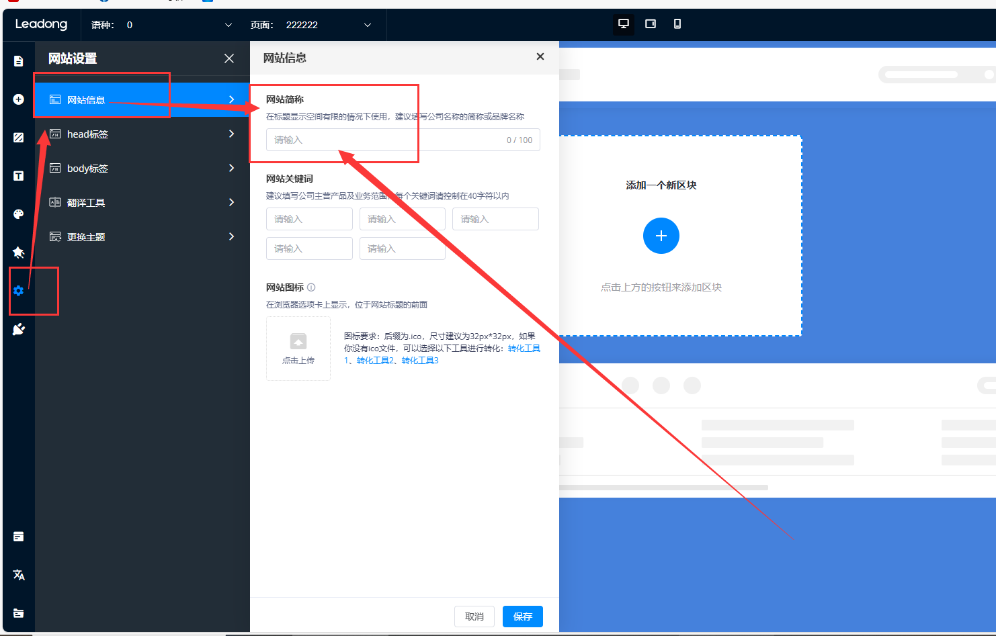Open the color palette theme icon
Screen dimensions: 996x636
click(18, 214)
